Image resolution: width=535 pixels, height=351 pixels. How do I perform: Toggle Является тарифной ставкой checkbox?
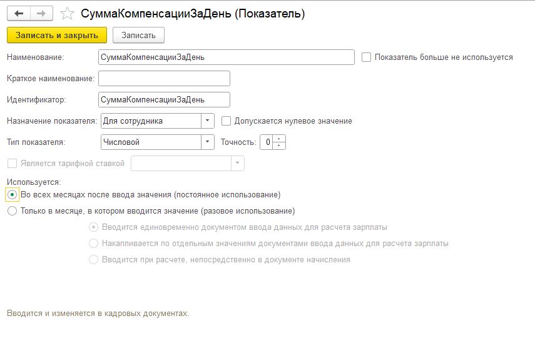tap(12, 164)
